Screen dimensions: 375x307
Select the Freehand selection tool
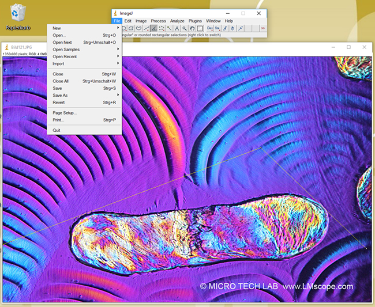[140, 28]
